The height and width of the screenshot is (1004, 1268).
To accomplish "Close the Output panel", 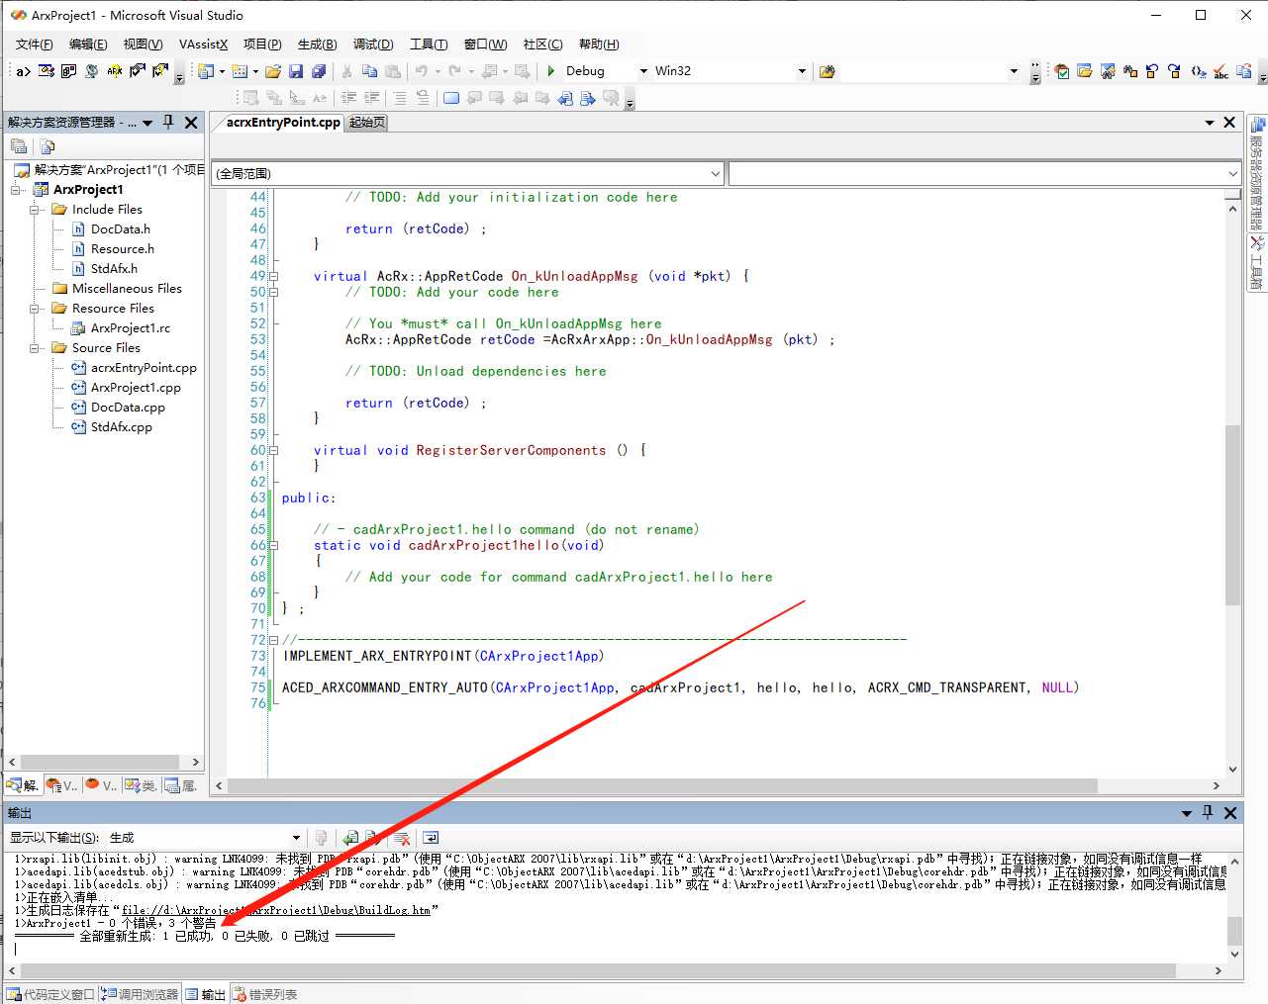I will click(x=1230, y=812).
